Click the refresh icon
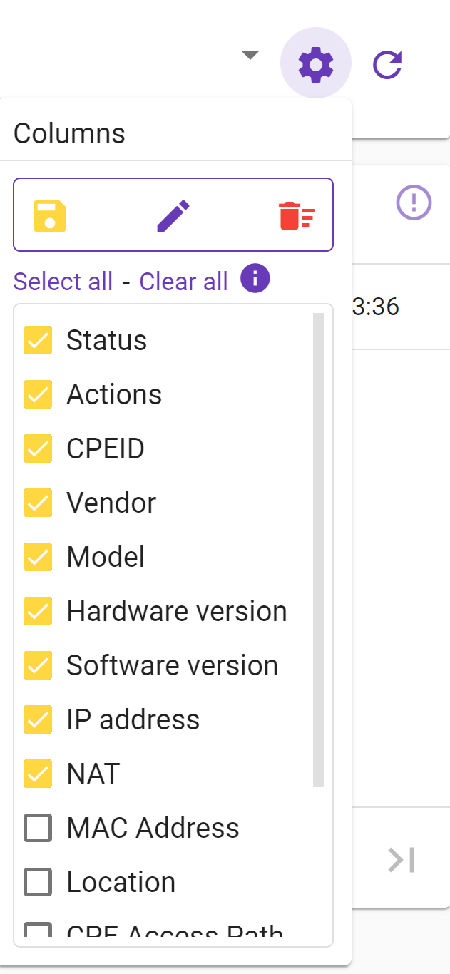450x974 pixels. click(x=386, y=63)
